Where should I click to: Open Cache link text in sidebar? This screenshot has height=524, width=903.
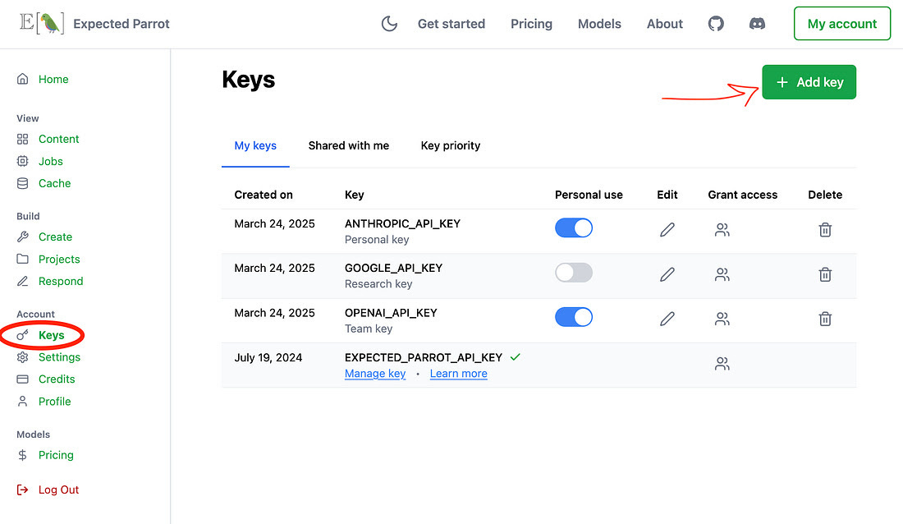point(55,183)
